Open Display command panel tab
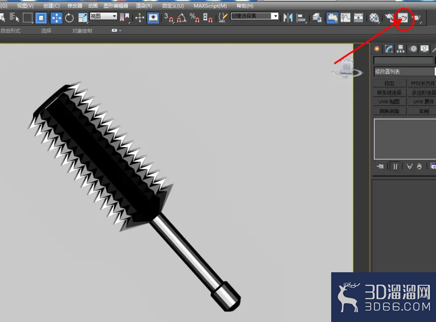436x322 pixels. [424, 49]
